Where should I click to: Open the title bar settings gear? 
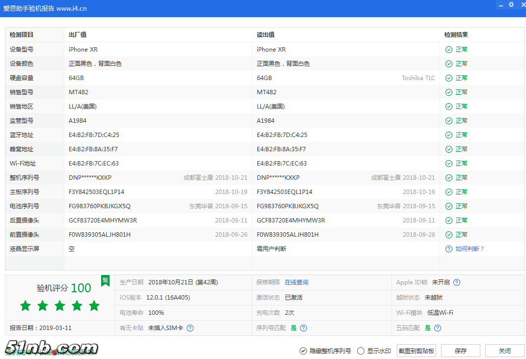511,4
